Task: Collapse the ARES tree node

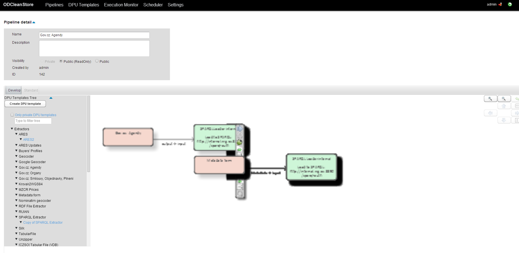Action: point(16,134)
